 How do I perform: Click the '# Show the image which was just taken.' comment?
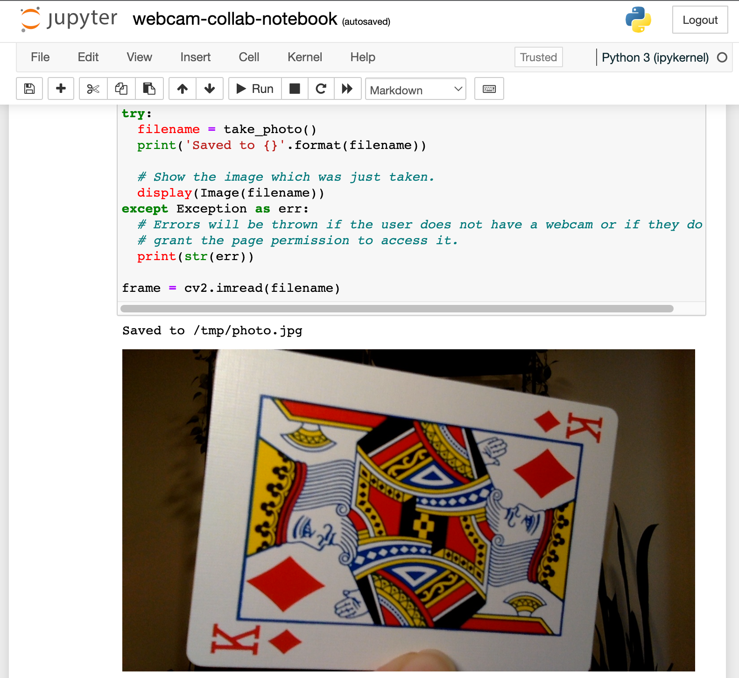point(286,177)
